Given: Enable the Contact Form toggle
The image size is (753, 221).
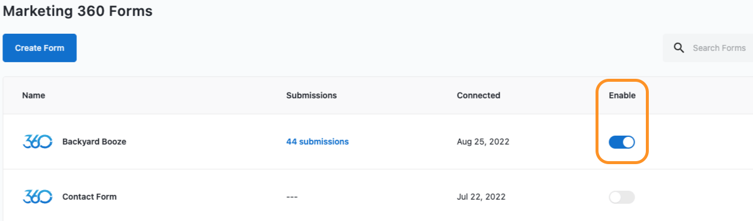Looking at the screenshot, I should click(622, 197).
